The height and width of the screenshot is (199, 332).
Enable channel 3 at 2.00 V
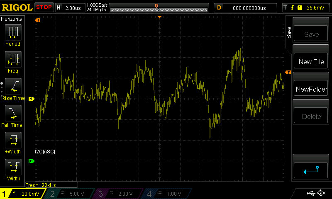(119, 194)
